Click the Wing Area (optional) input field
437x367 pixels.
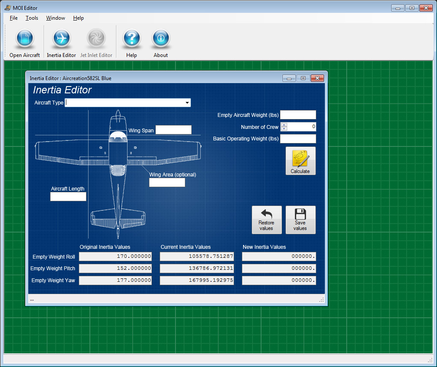[167, 182]
